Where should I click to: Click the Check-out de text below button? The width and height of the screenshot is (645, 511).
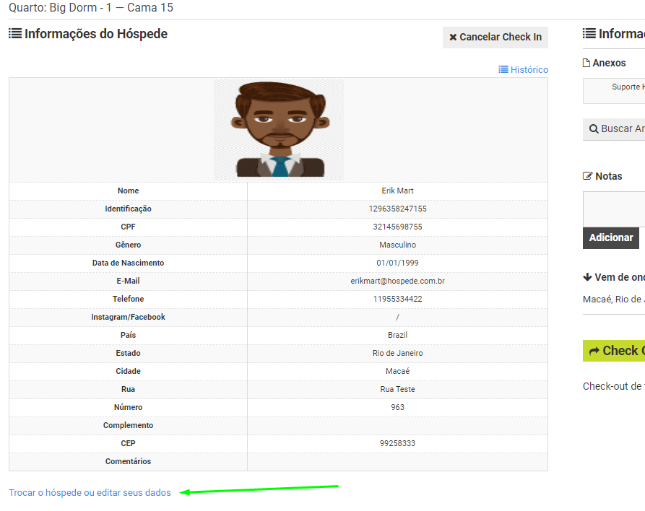(614, 386)
